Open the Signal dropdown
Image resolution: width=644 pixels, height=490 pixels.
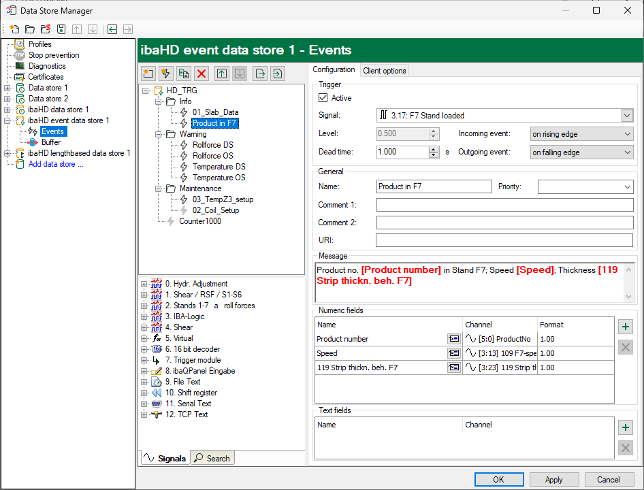(x=627, y=116)
